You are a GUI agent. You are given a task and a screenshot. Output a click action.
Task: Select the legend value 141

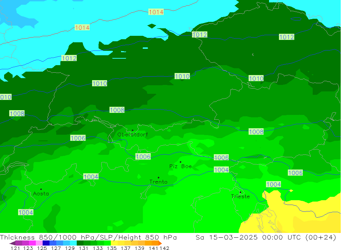coord(153,248)
